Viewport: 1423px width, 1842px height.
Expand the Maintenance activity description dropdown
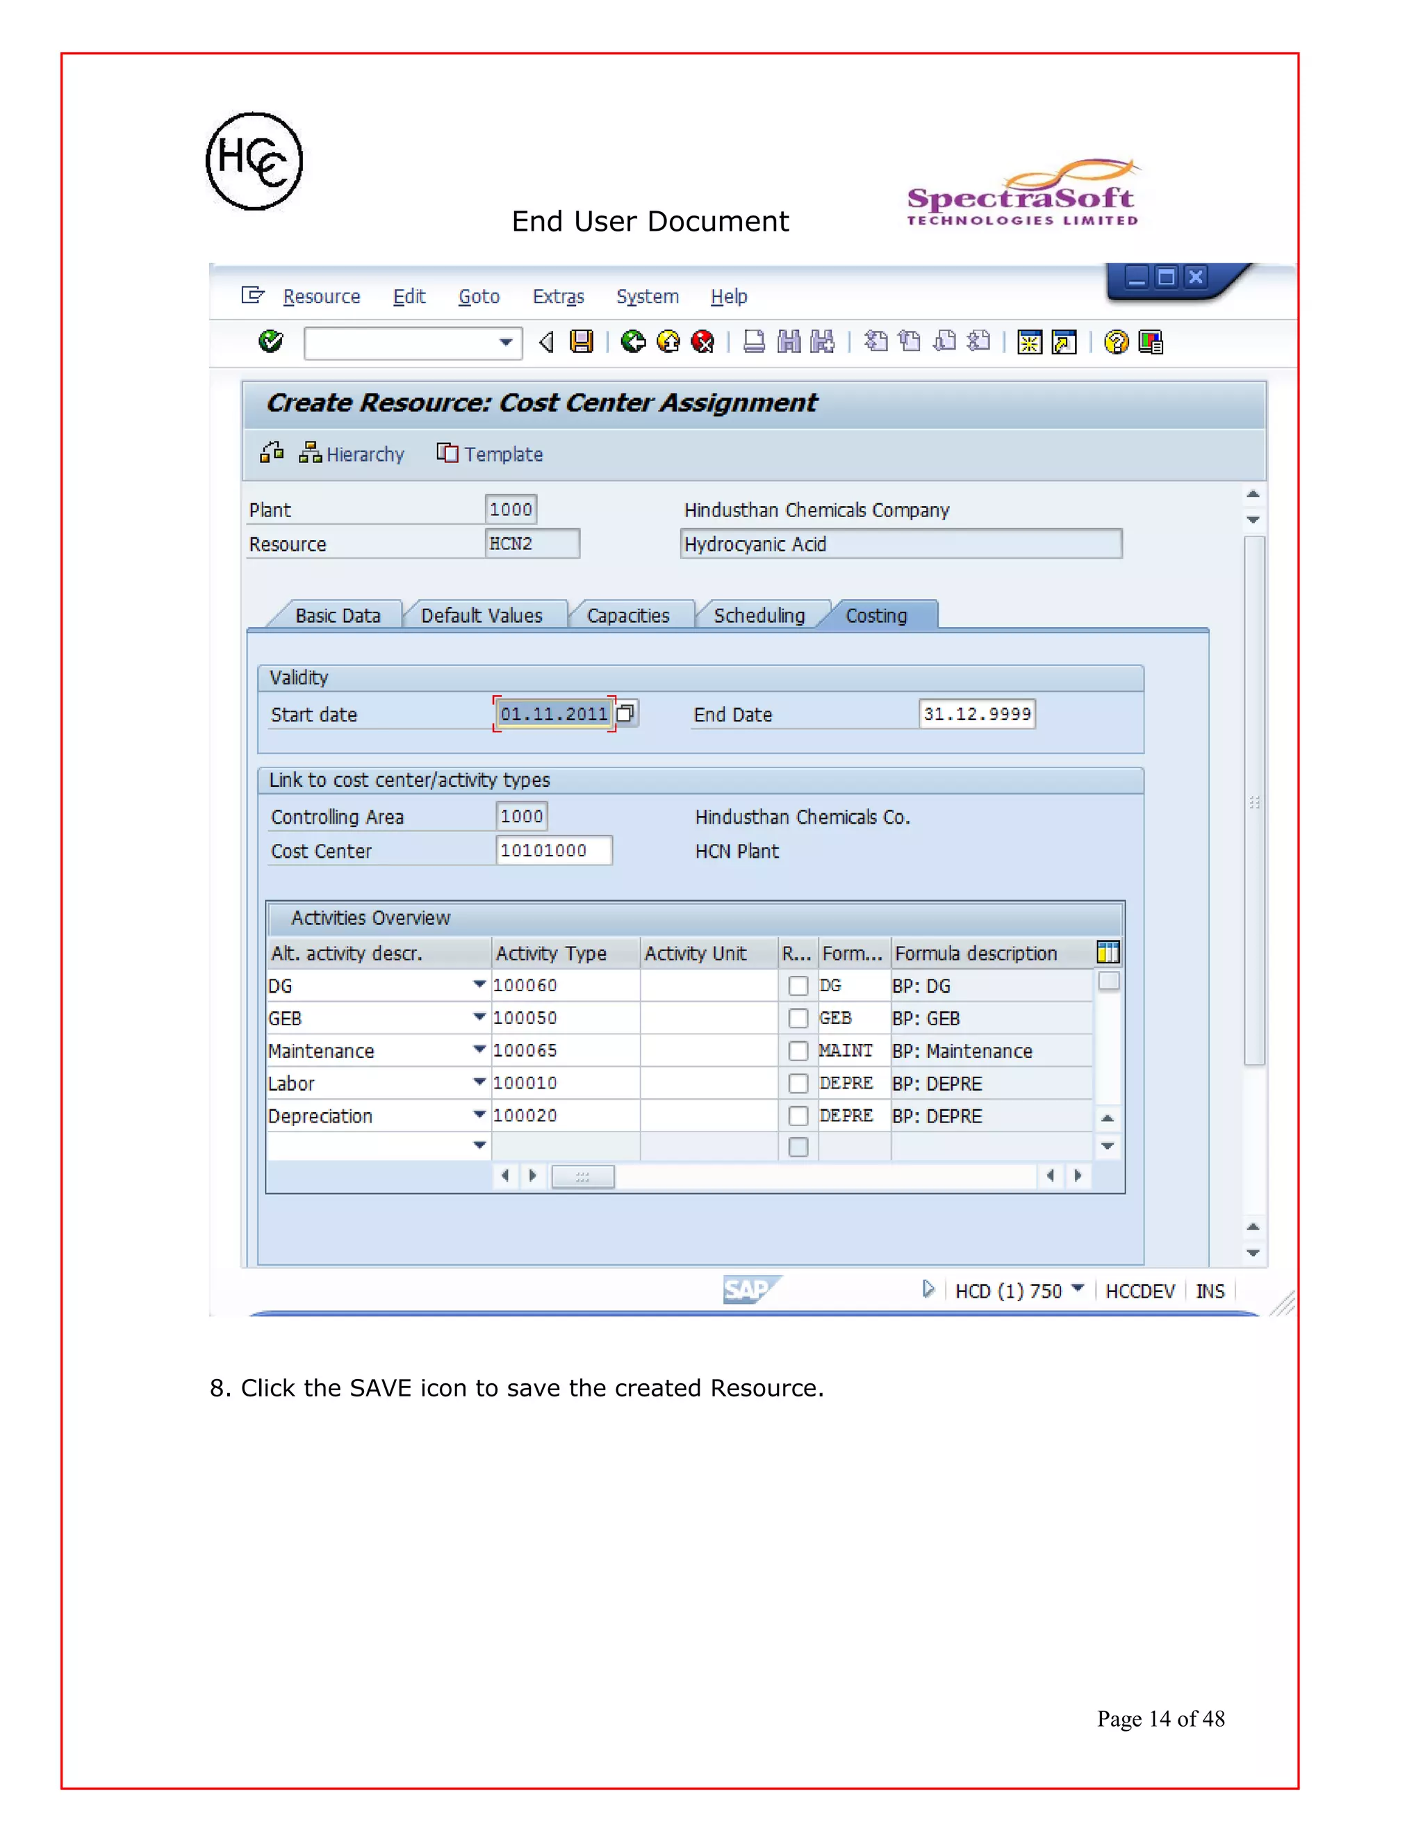[479, 1049]
